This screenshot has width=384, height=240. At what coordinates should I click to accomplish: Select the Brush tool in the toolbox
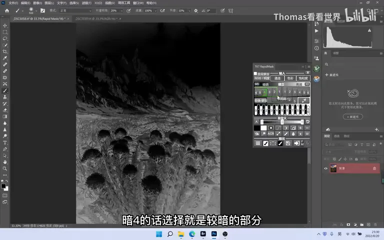coord(5,90)
